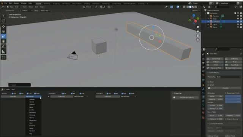Select the Add Cube tool
The width and height of the screenshot is (243, 137).
point(3,57)
